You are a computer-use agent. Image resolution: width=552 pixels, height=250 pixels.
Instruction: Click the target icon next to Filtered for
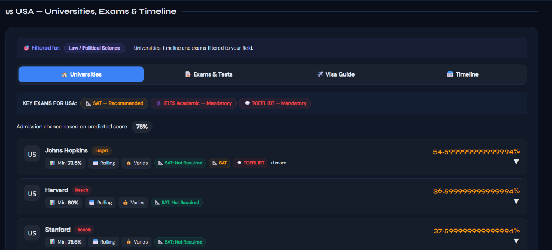(x=26, y=48)
